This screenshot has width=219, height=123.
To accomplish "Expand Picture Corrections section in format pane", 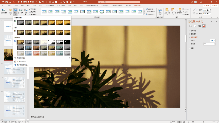I will click(x=193, y=31).
